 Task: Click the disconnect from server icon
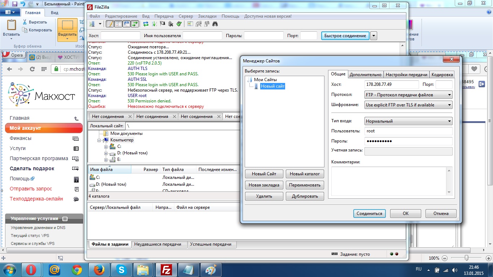[x=171, y=24]
